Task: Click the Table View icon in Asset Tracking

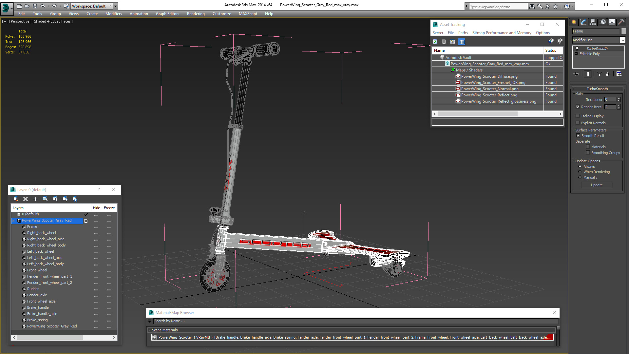Action: (x=462, y=42)
